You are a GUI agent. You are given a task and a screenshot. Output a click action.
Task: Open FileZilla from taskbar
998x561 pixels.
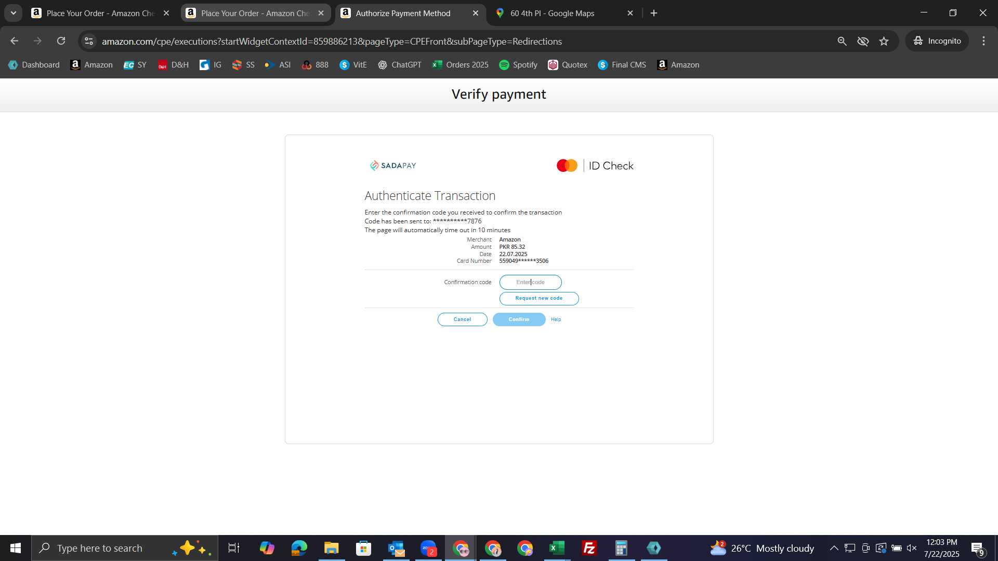click(589, 548)
